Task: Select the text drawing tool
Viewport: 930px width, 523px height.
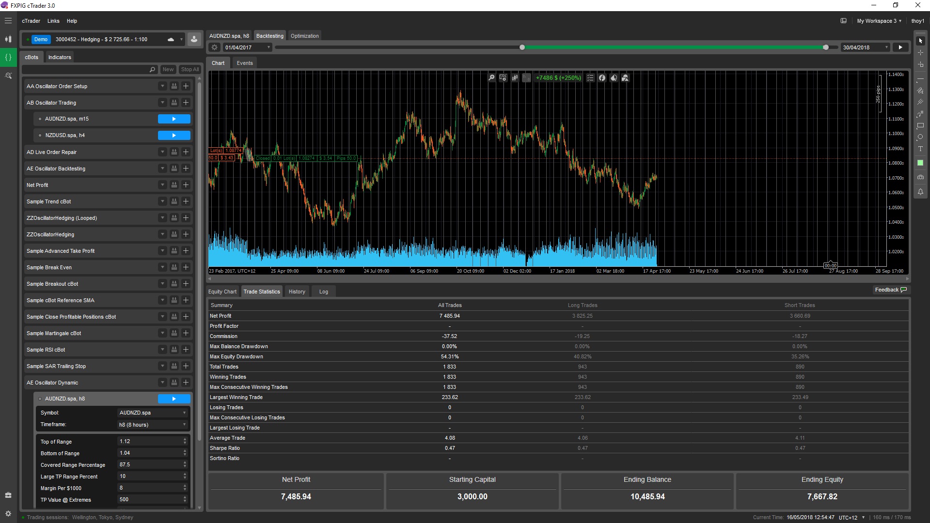Action: click(920, 149)
